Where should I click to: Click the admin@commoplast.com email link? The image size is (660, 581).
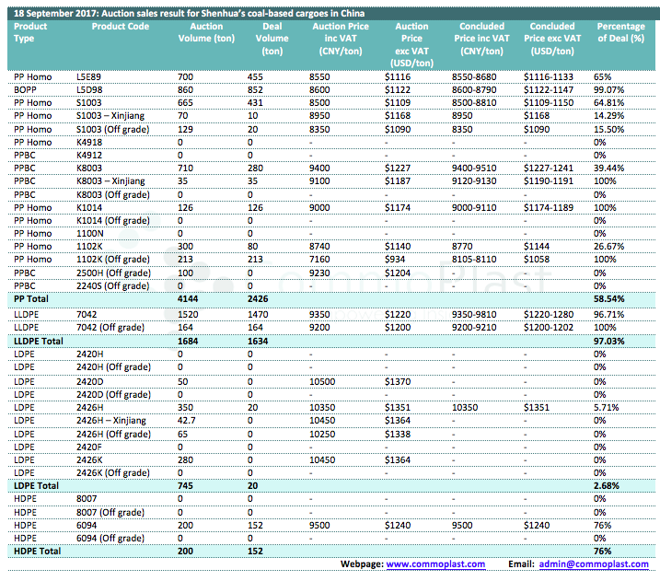pyautogui.click(x=594, y=564)
